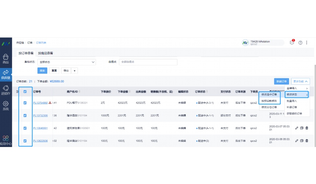Open 应用中心 app center icon
This screenshot has height=184, width=316.
coord(6,140)
